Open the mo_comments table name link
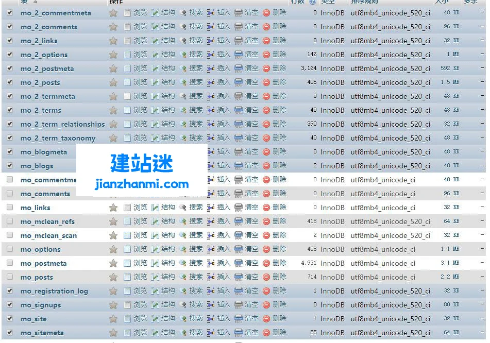The height and width of the screenshot is (343, 490). click(x=45, y=194)
